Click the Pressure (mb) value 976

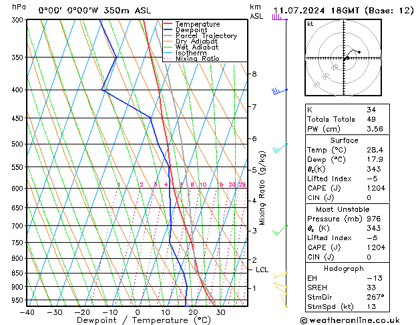coord(374,219)
